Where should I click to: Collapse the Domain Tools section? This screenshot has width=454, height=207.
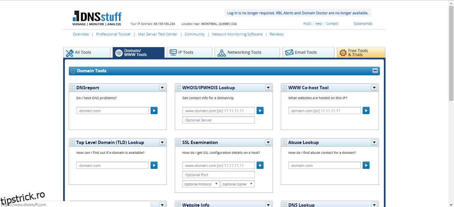(375, 71)
